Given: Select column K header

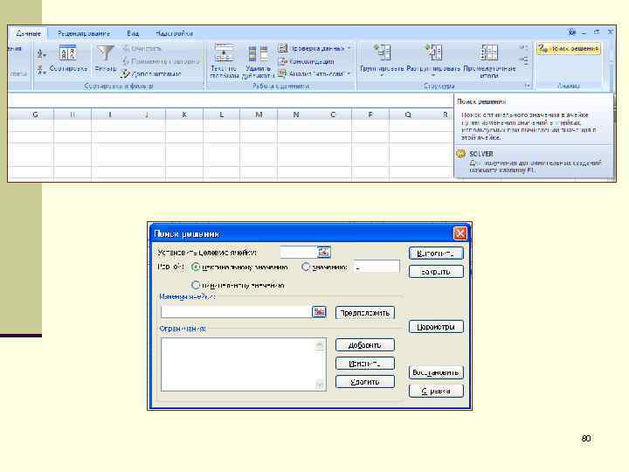Looking at the screenshot, I should [x=184, y=115].
